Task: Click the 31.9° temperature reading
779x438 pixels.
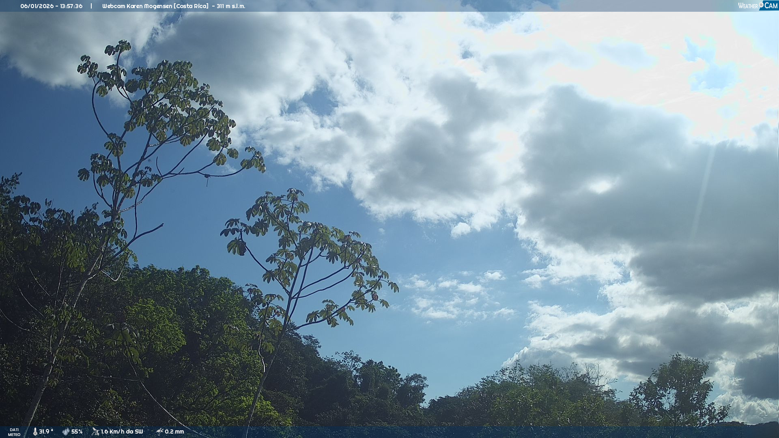Action: (x=46, y=432)
